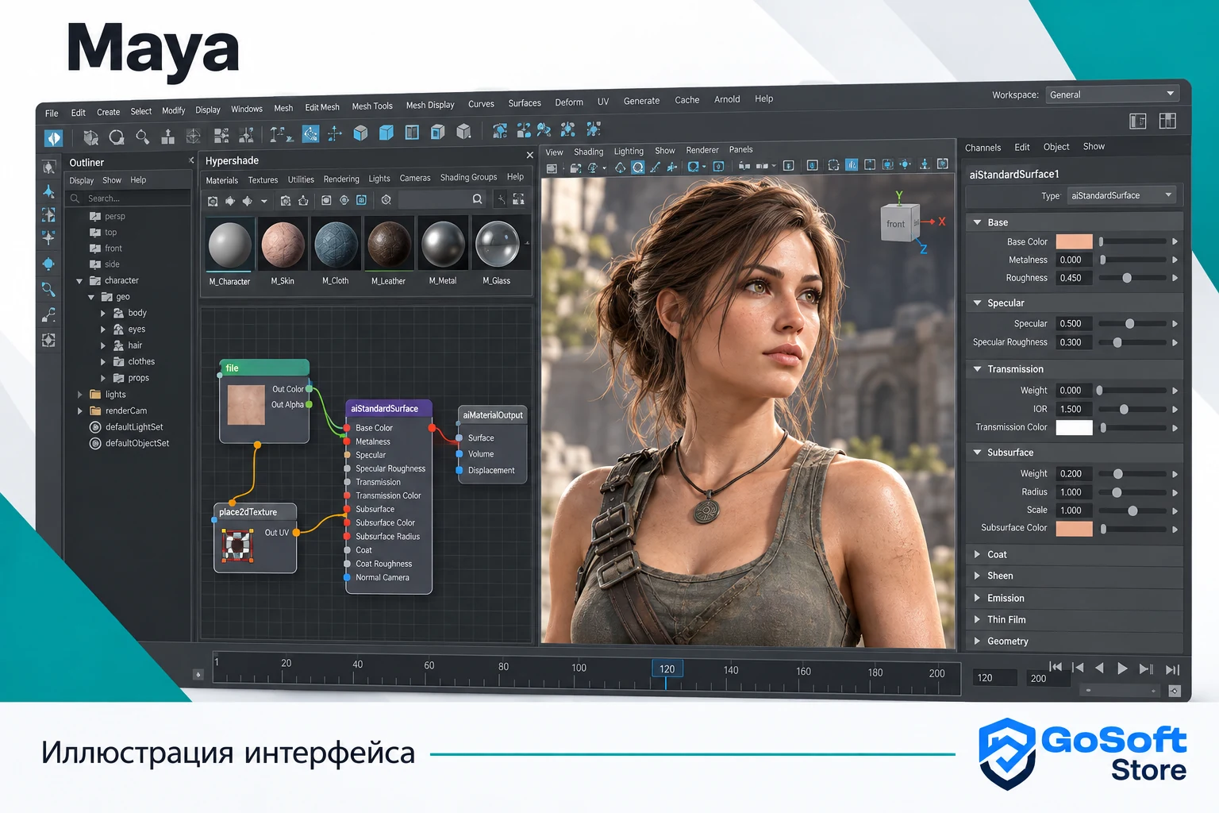Click the Hypershade search magnifier icon
Image resolution: width=1219 pixels, height=813 pixels.
pyautogui.click(x=477, y=199)
